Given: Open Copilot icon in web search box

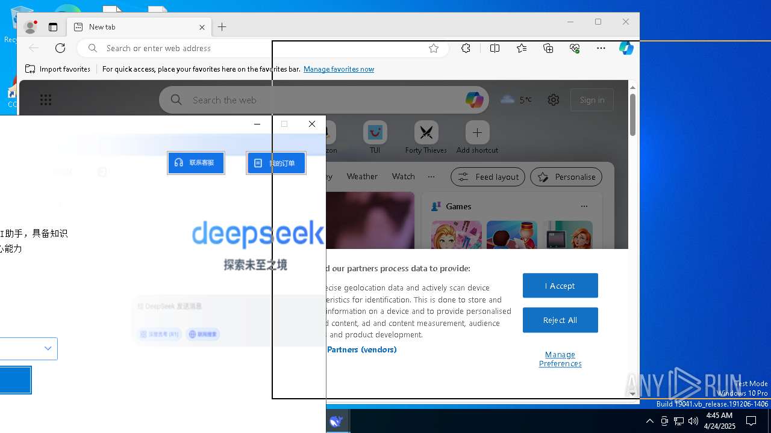Looking at the screenshot, I should (x=474, y=100).
